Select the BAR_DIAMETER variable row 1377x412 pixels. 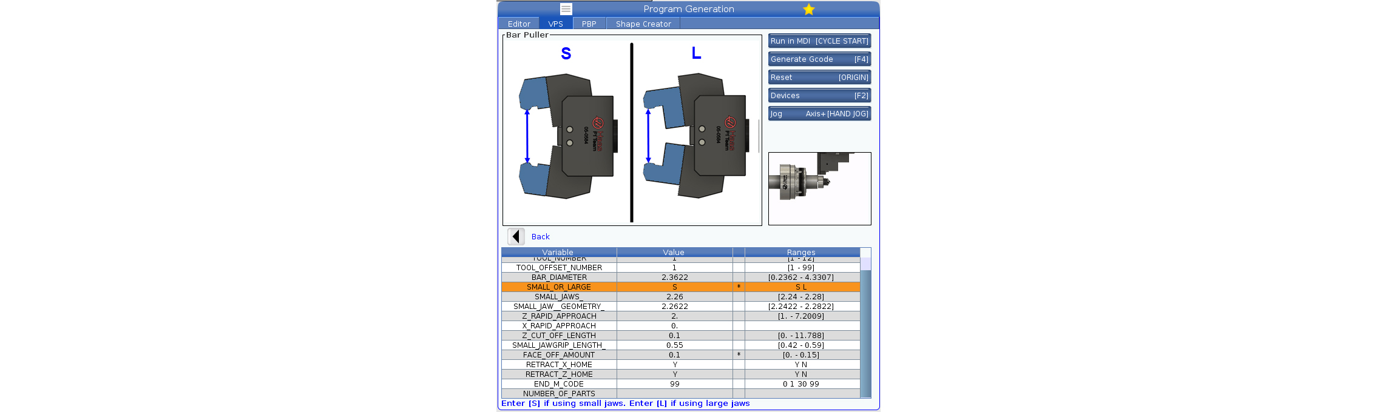coord(680,277)
